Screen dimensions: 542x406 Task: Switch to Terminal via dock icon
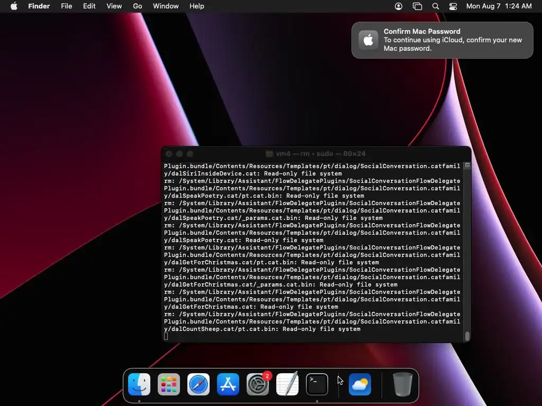(x=317, y=384)
